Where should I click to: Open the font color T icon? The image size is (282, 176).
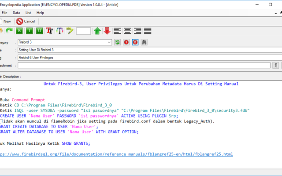tap(60, 31)
